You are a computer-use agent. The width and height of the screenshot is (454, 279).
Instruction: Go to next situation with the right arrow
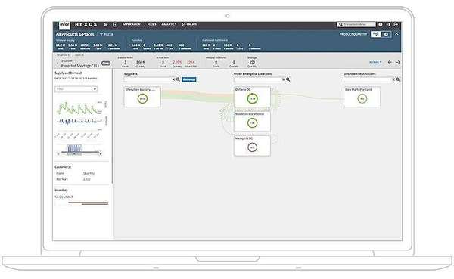point(398,62)
